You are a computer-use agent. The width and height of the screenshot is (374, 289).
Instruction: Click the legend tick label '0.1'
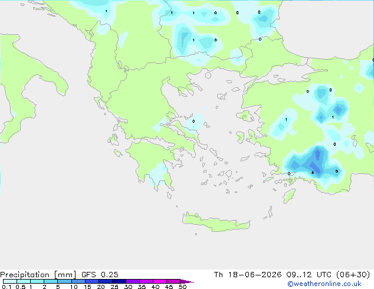(6, 287)
